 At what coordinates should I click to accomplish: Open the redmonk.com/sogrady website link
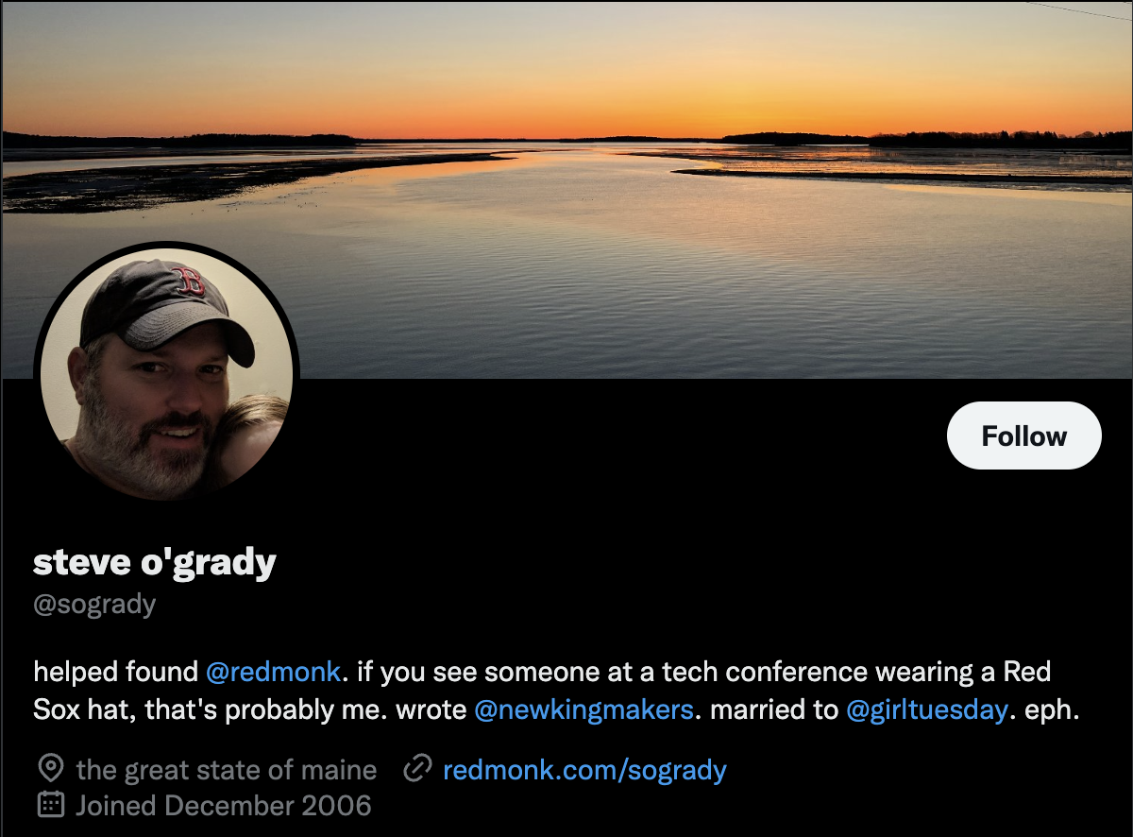click(x=584, y=770)
